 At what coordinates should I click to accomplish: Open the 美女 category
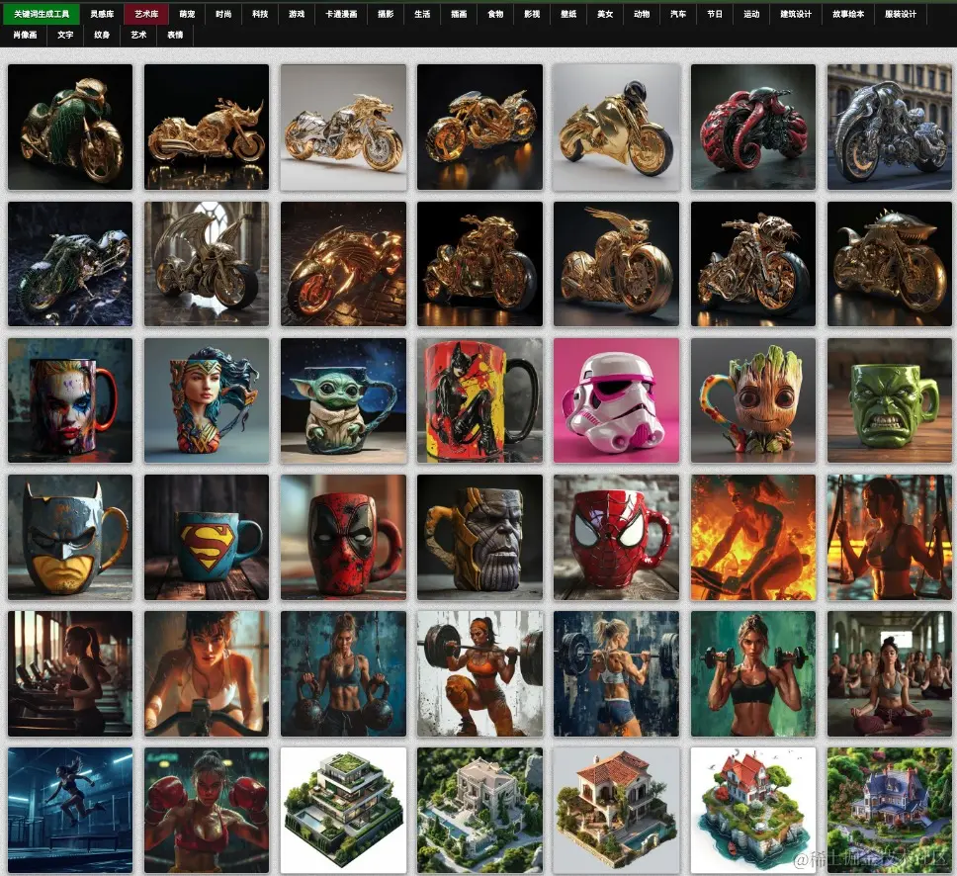click(605, 14)
